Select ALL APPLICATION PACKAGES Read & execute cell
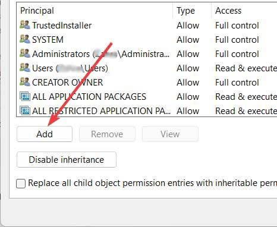This screenshot has width=277, height=227. coord(246,97)
